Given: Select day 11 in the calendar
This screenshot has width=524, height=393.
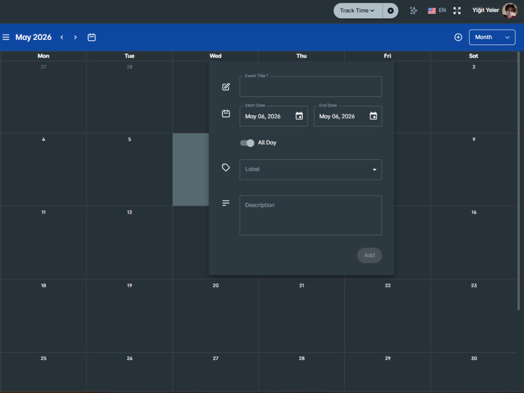Looking at the screenshot, I should click(x=43, y=212).
